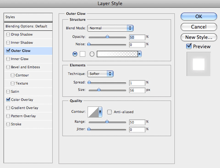Image resolution: width=220 pixels, height=168 pixels.
Task: Select the gradient radio button
Action: pos(92,54)
